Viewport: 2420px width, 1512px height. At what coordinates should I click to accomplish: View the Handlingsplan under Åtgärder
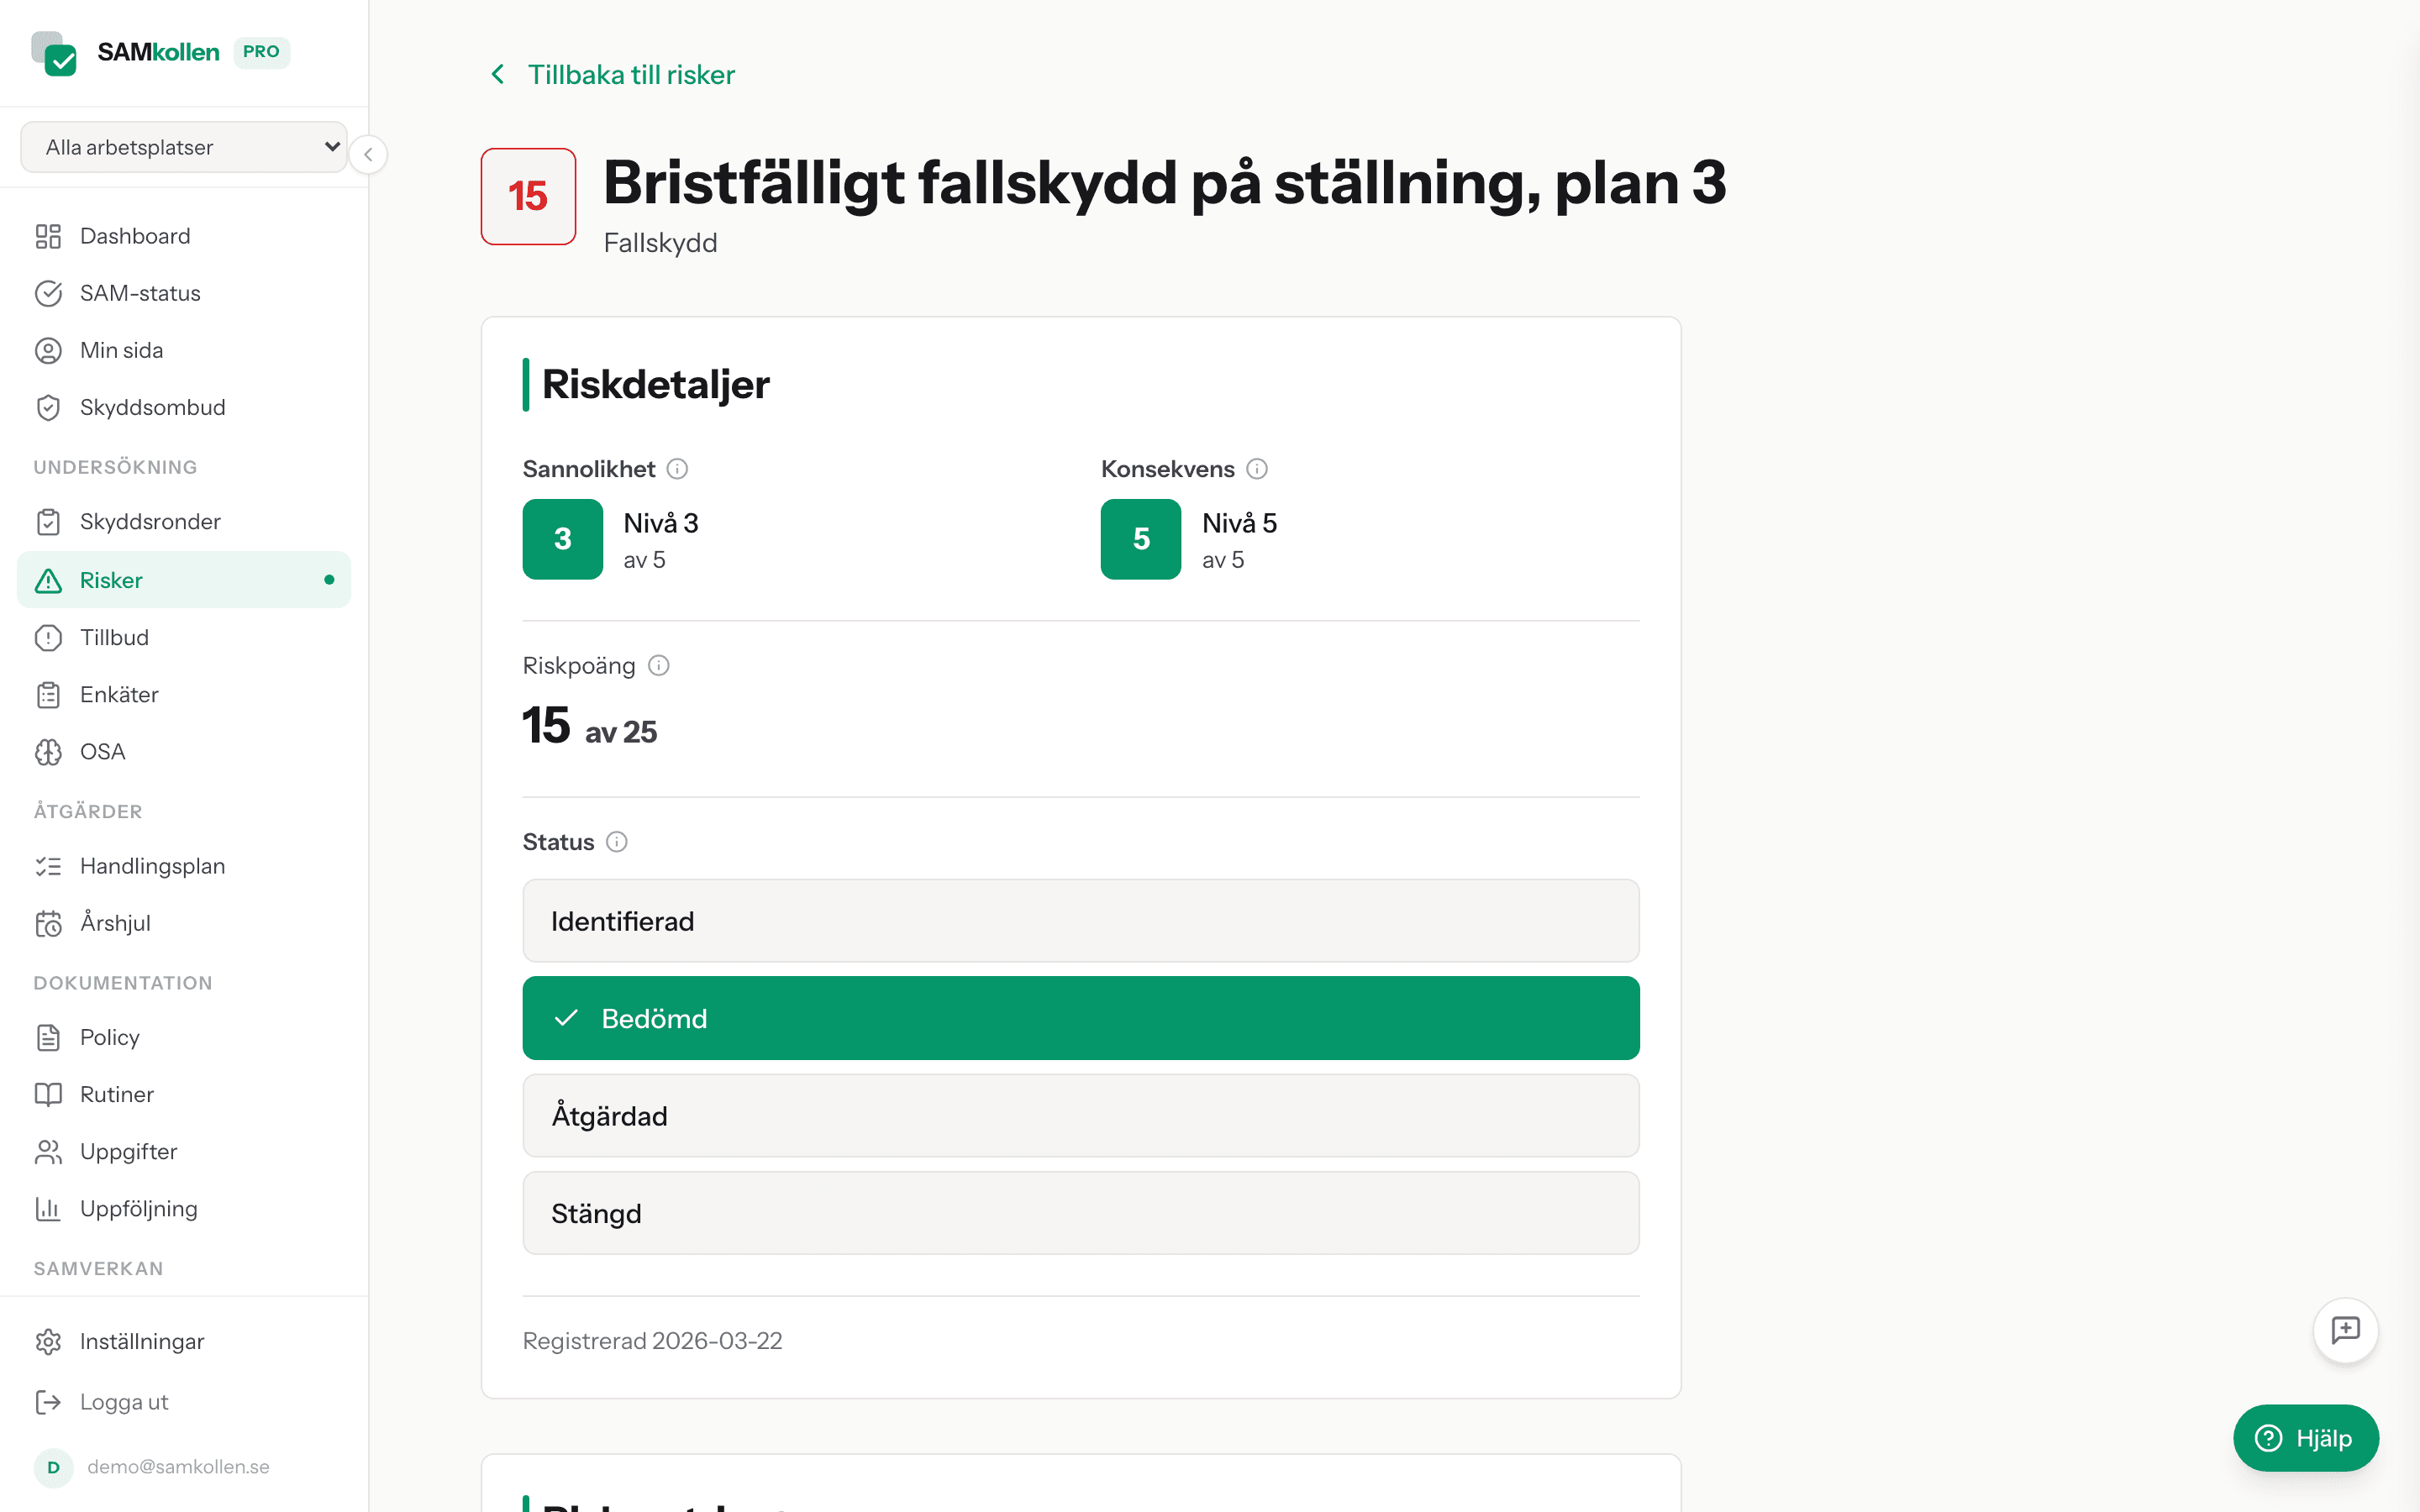coord(152,866)
